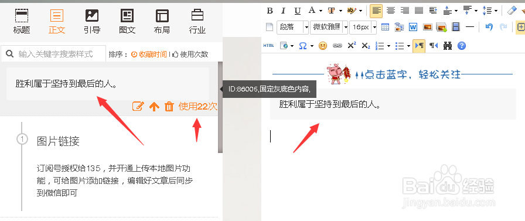Screen dimensions: 525x221
Task: Align text right
Action: tap(405, 11)
